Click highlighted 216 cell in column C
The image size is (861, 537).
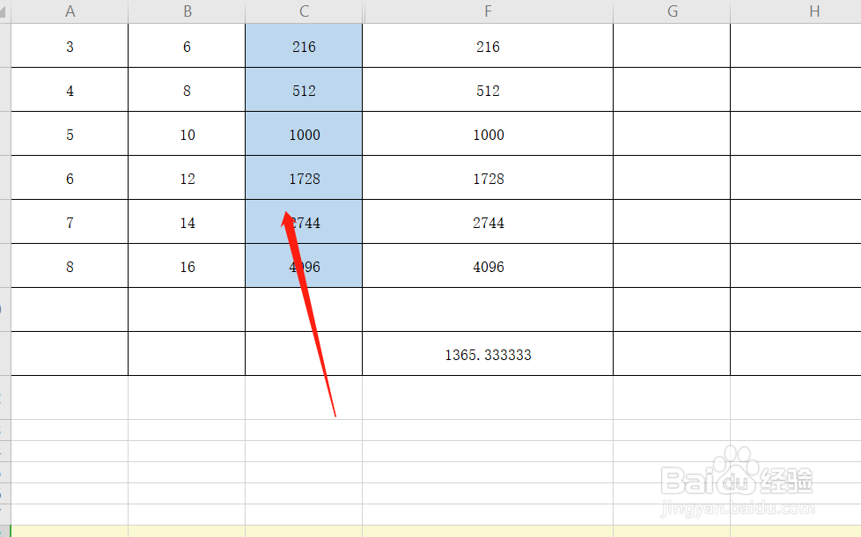(x=304, y=46)
